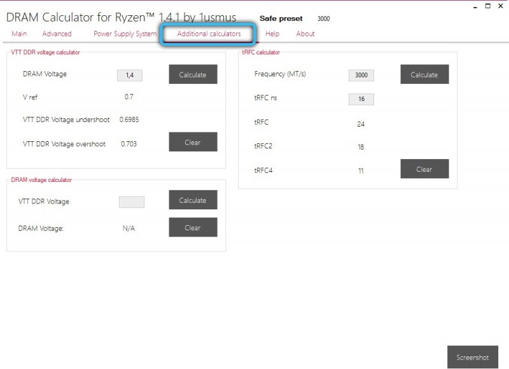This screenshot has width=509, height=369.
Task: Click the tRFC calculator heading
Action: tap(261, 52)
